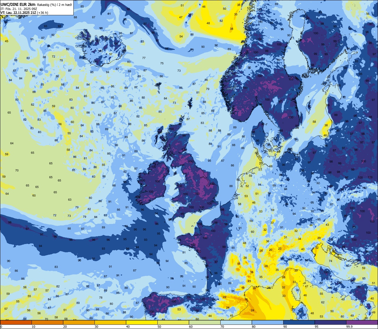Click the 0–10 dark orange legend swatch
378x329 pixels.
pos(16,323)
